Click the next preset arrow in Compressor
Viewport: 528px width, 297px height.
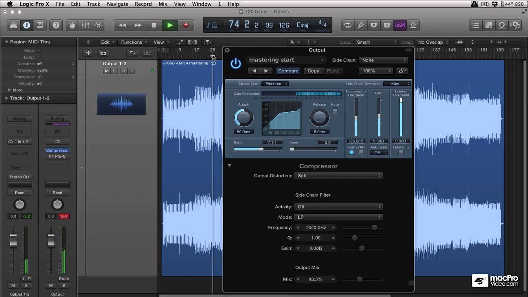pos(266,71)
